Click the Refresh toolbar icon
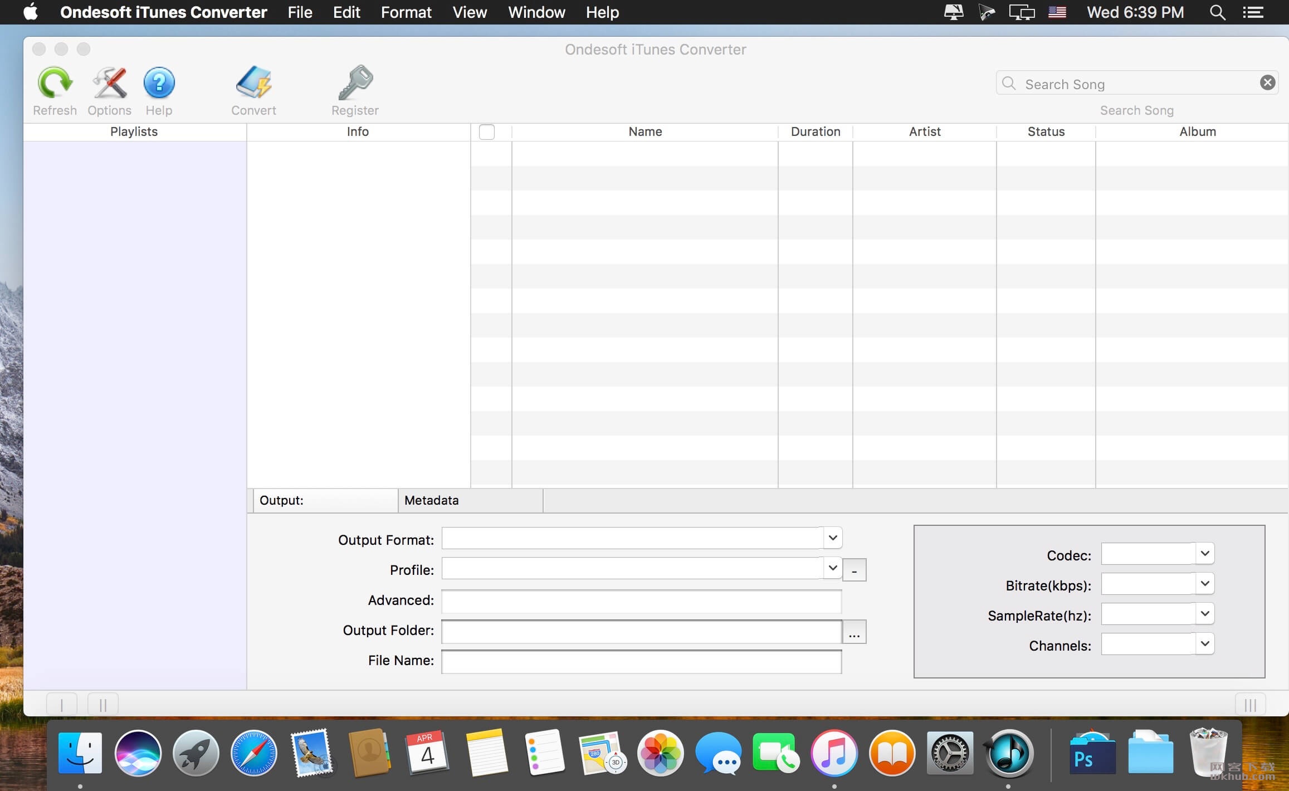This screenshot has width=1289, height=791. [55, 82]
